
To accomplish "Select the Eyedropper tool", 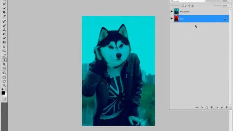I will (x=4, y=16).
